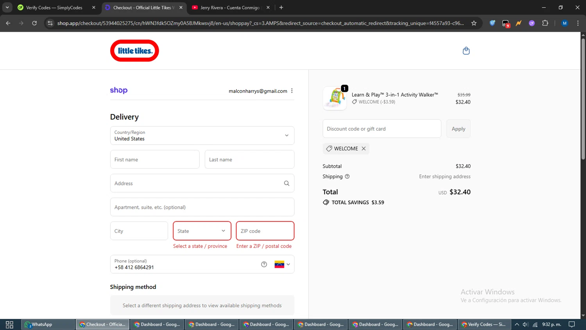Image resolution: width=586 pixels, height=330 pixels.
Task: Click the Shop logo
Action: 119,90
